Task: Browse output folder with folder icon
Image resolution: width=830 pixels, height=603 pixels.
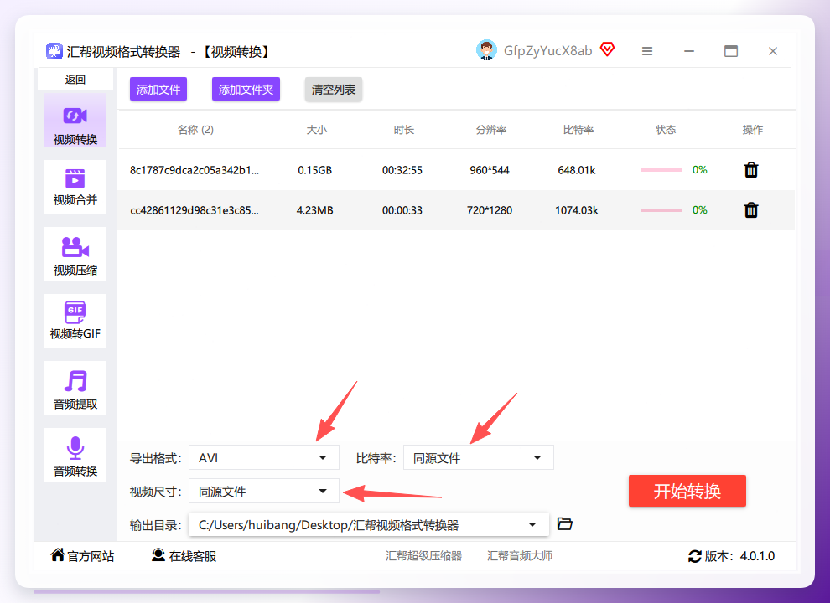Action: [565, 524]
